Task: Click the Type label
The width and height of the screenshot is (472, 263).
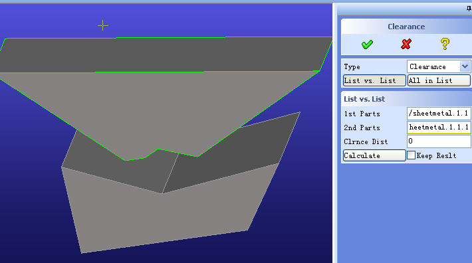Action: pyautogui.click(x=352, y=66)
